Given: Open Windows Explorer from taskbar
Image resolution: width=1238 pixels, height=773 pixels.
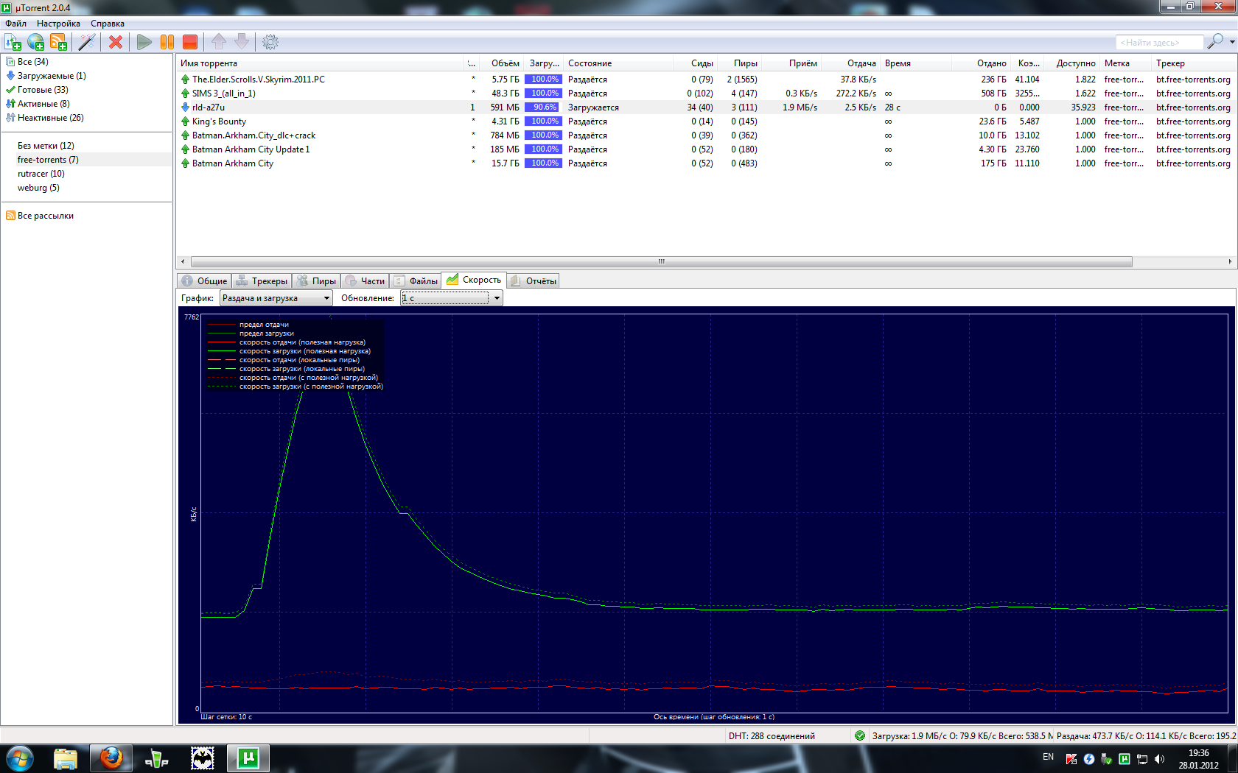Looking at the screenshot, I should tap(66, 758).
